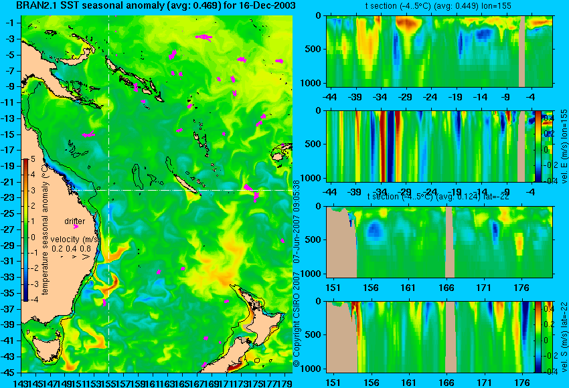Select the 07-Jun-2007 09:05:38 timestamp
569x388 pixels.
297,221
